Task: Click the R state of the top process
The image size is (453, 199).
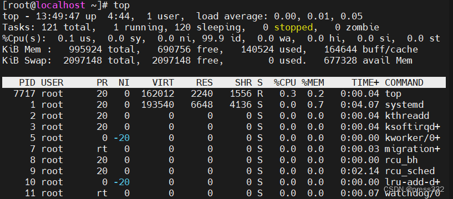Action: (260, 93)
